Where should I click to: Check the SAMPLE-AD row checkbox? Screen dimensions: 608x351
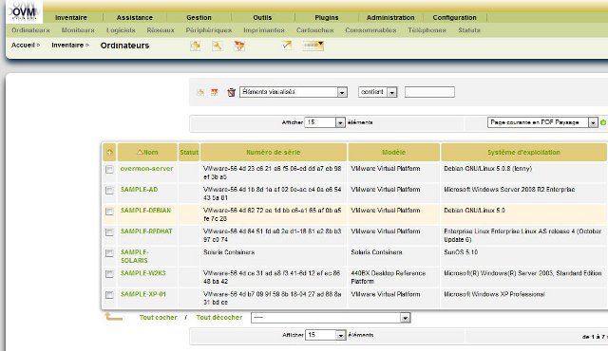coord(109,191)
